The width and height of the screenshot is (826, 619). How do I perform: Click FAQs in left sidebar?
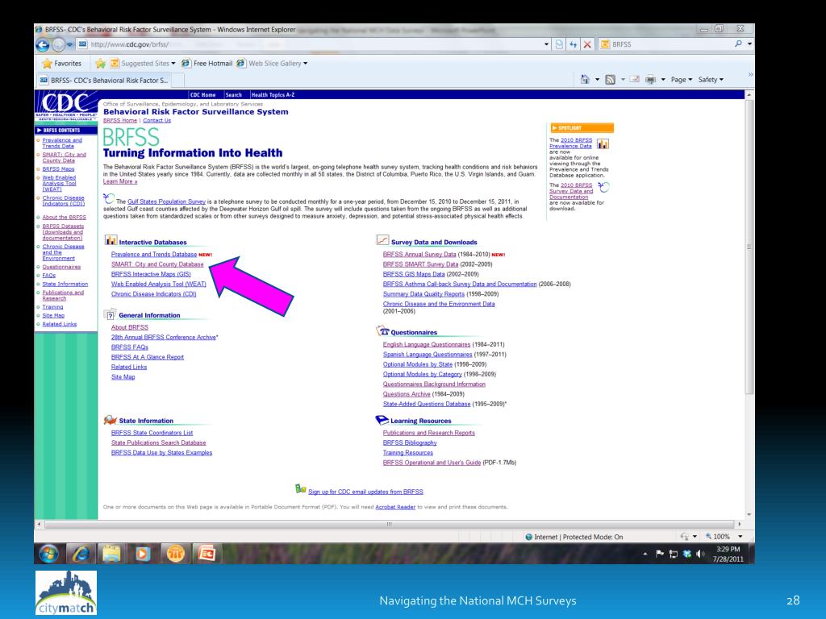tap(49, 276)
